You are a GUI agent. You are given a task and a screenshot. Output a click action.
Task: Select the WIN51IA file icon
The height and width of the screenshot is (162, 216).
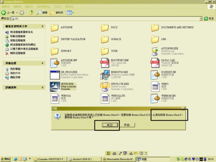click(55, 99)
